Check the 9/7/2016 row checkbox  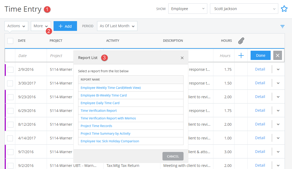[11, 152]
